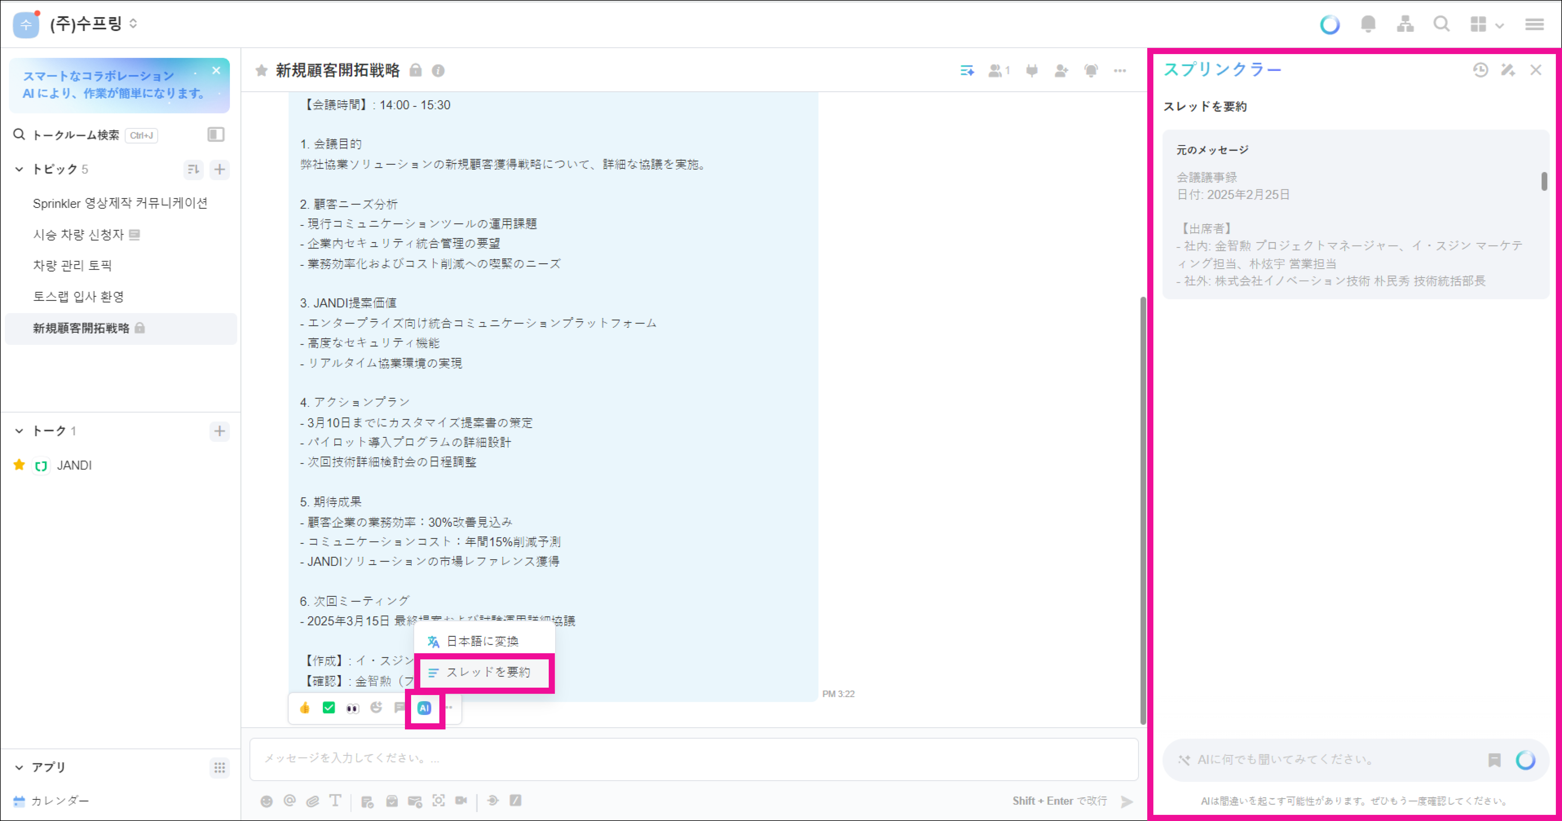Start a video call from the input toolbar
The height and width of the screenshot is (821, 1562).
[x=461, y=801]
